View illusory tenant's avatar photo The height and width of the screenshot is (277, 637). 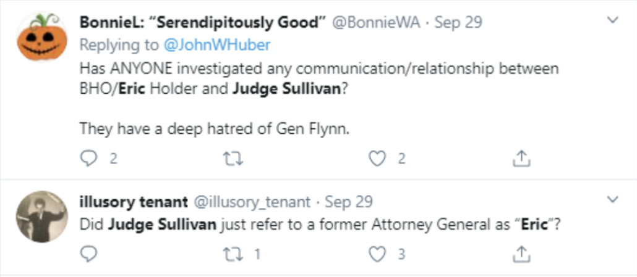(41, 216)
